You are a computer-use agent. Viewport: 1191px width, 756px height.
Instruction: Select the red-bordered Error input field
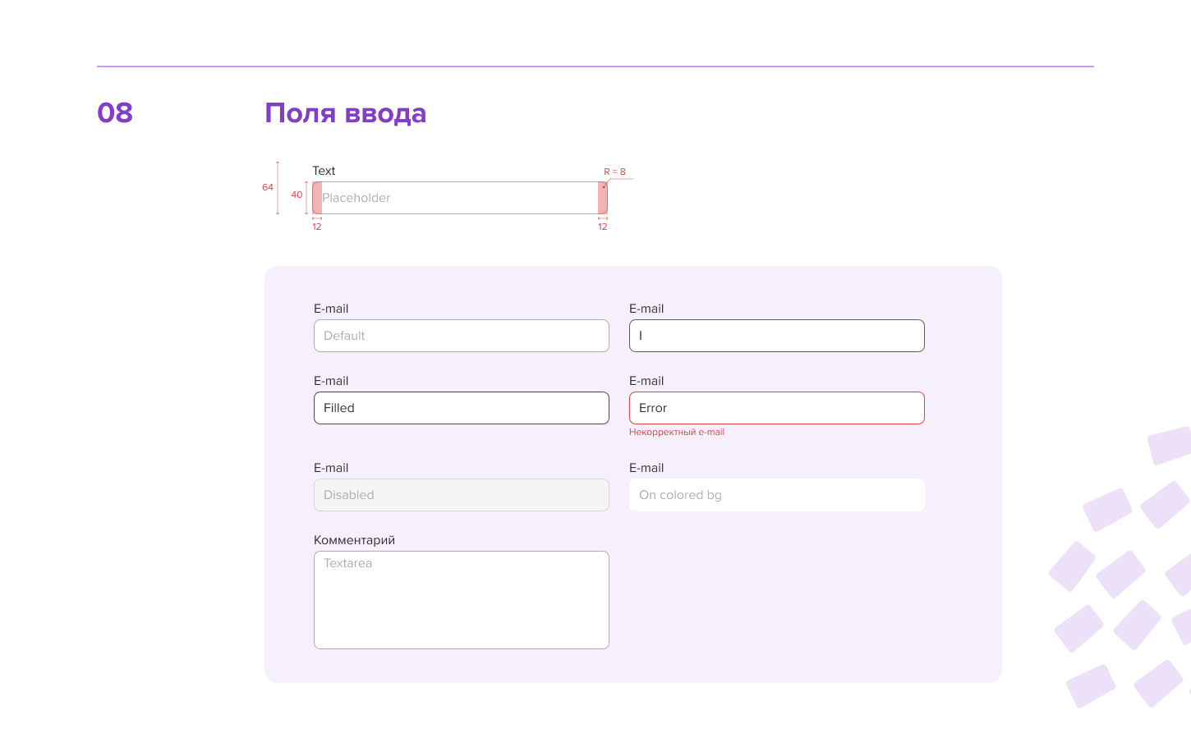coord(776,408)
